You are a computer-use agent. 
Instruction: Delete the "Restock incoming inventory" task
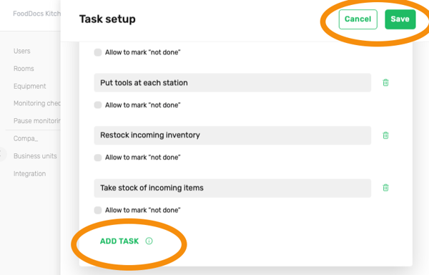385,135
